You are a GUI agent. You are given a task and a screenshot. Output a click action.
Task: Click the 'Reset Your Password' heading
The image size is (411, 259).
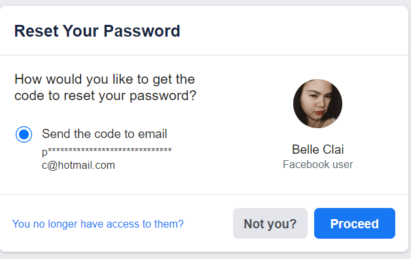coord(97,31)
